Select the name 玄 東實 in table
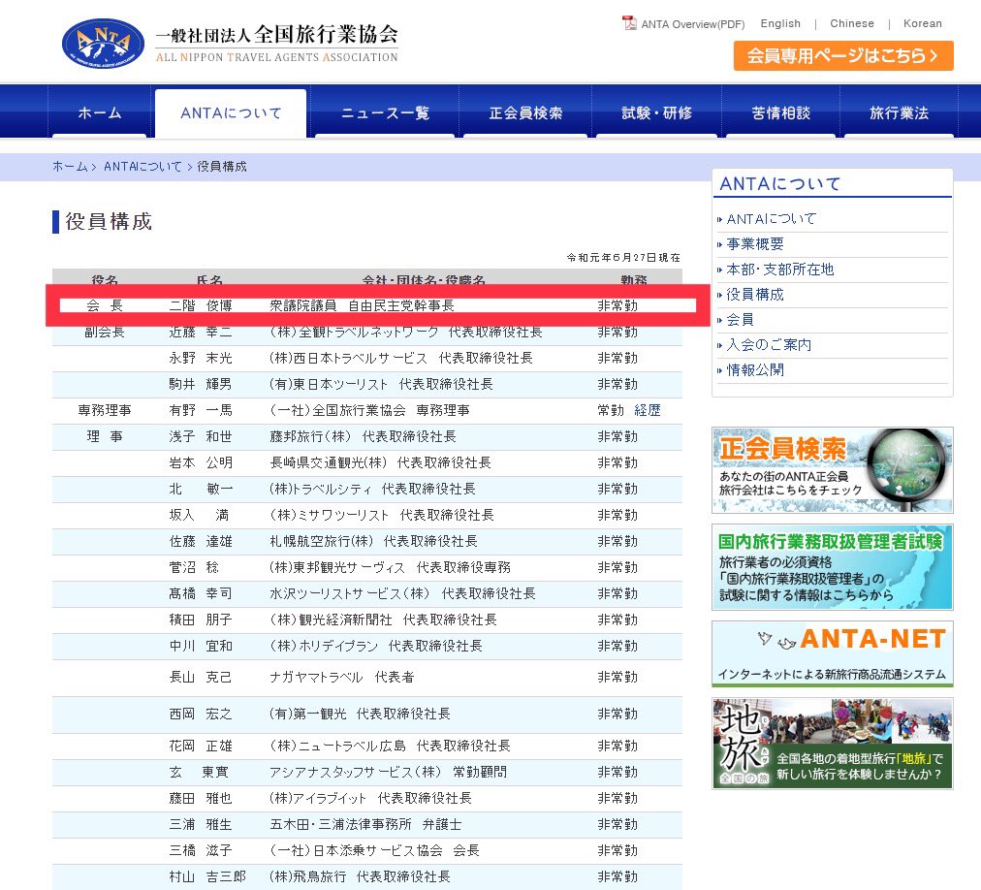Screen dimensions: 981x890 click(x=199, y=773)
